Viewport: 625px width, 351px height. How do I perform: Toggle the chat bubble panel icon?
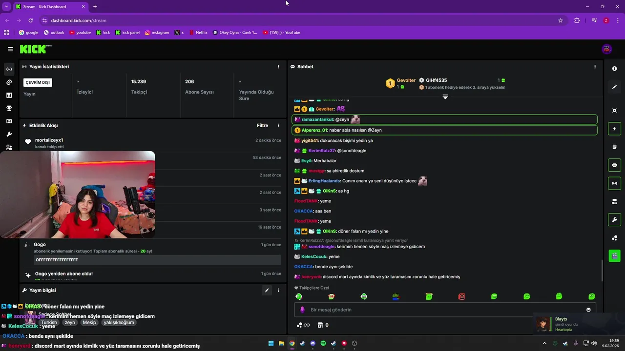coord(615,165)
